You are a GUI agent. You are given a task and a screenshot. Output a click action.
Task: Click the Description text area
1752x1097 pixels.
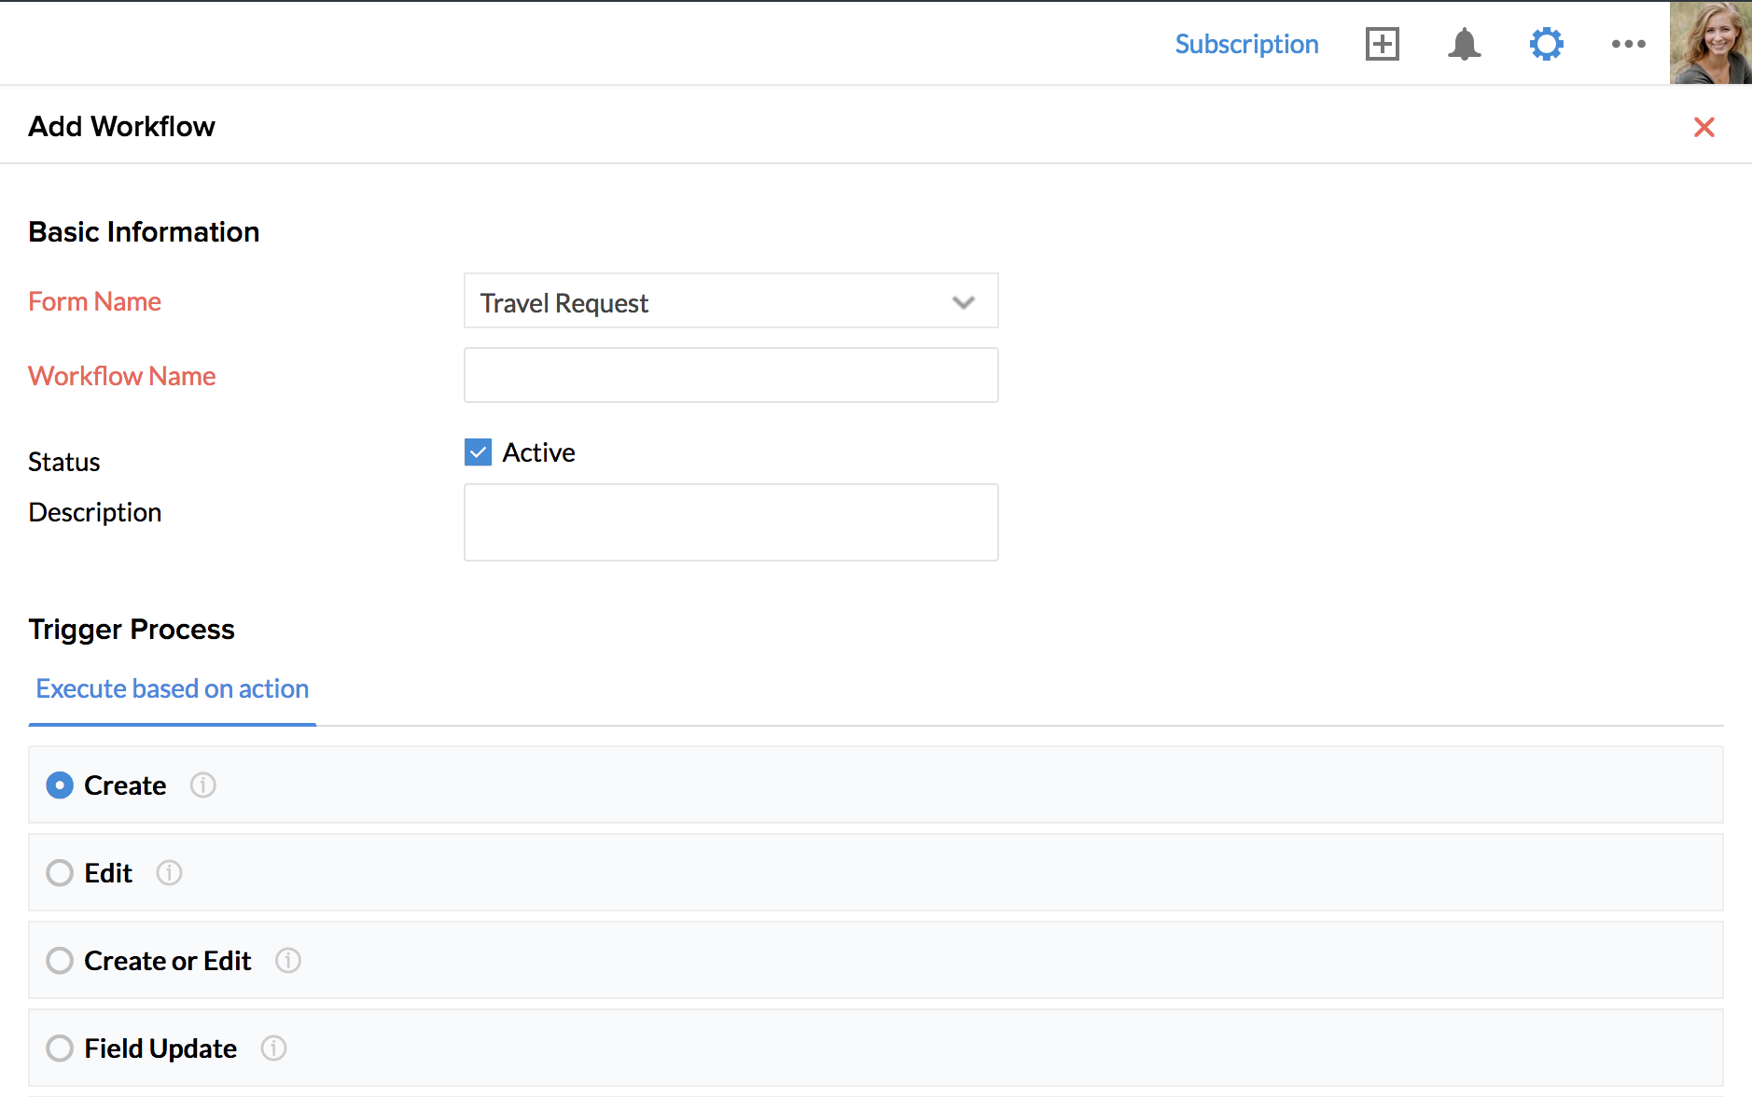730,522
